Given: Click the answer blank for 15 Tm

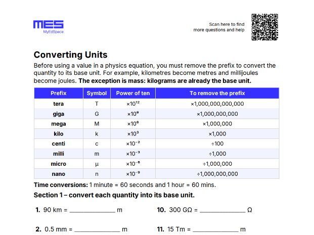Looking at the screenshot, I should pyautogui.click(x=216, y=230).
